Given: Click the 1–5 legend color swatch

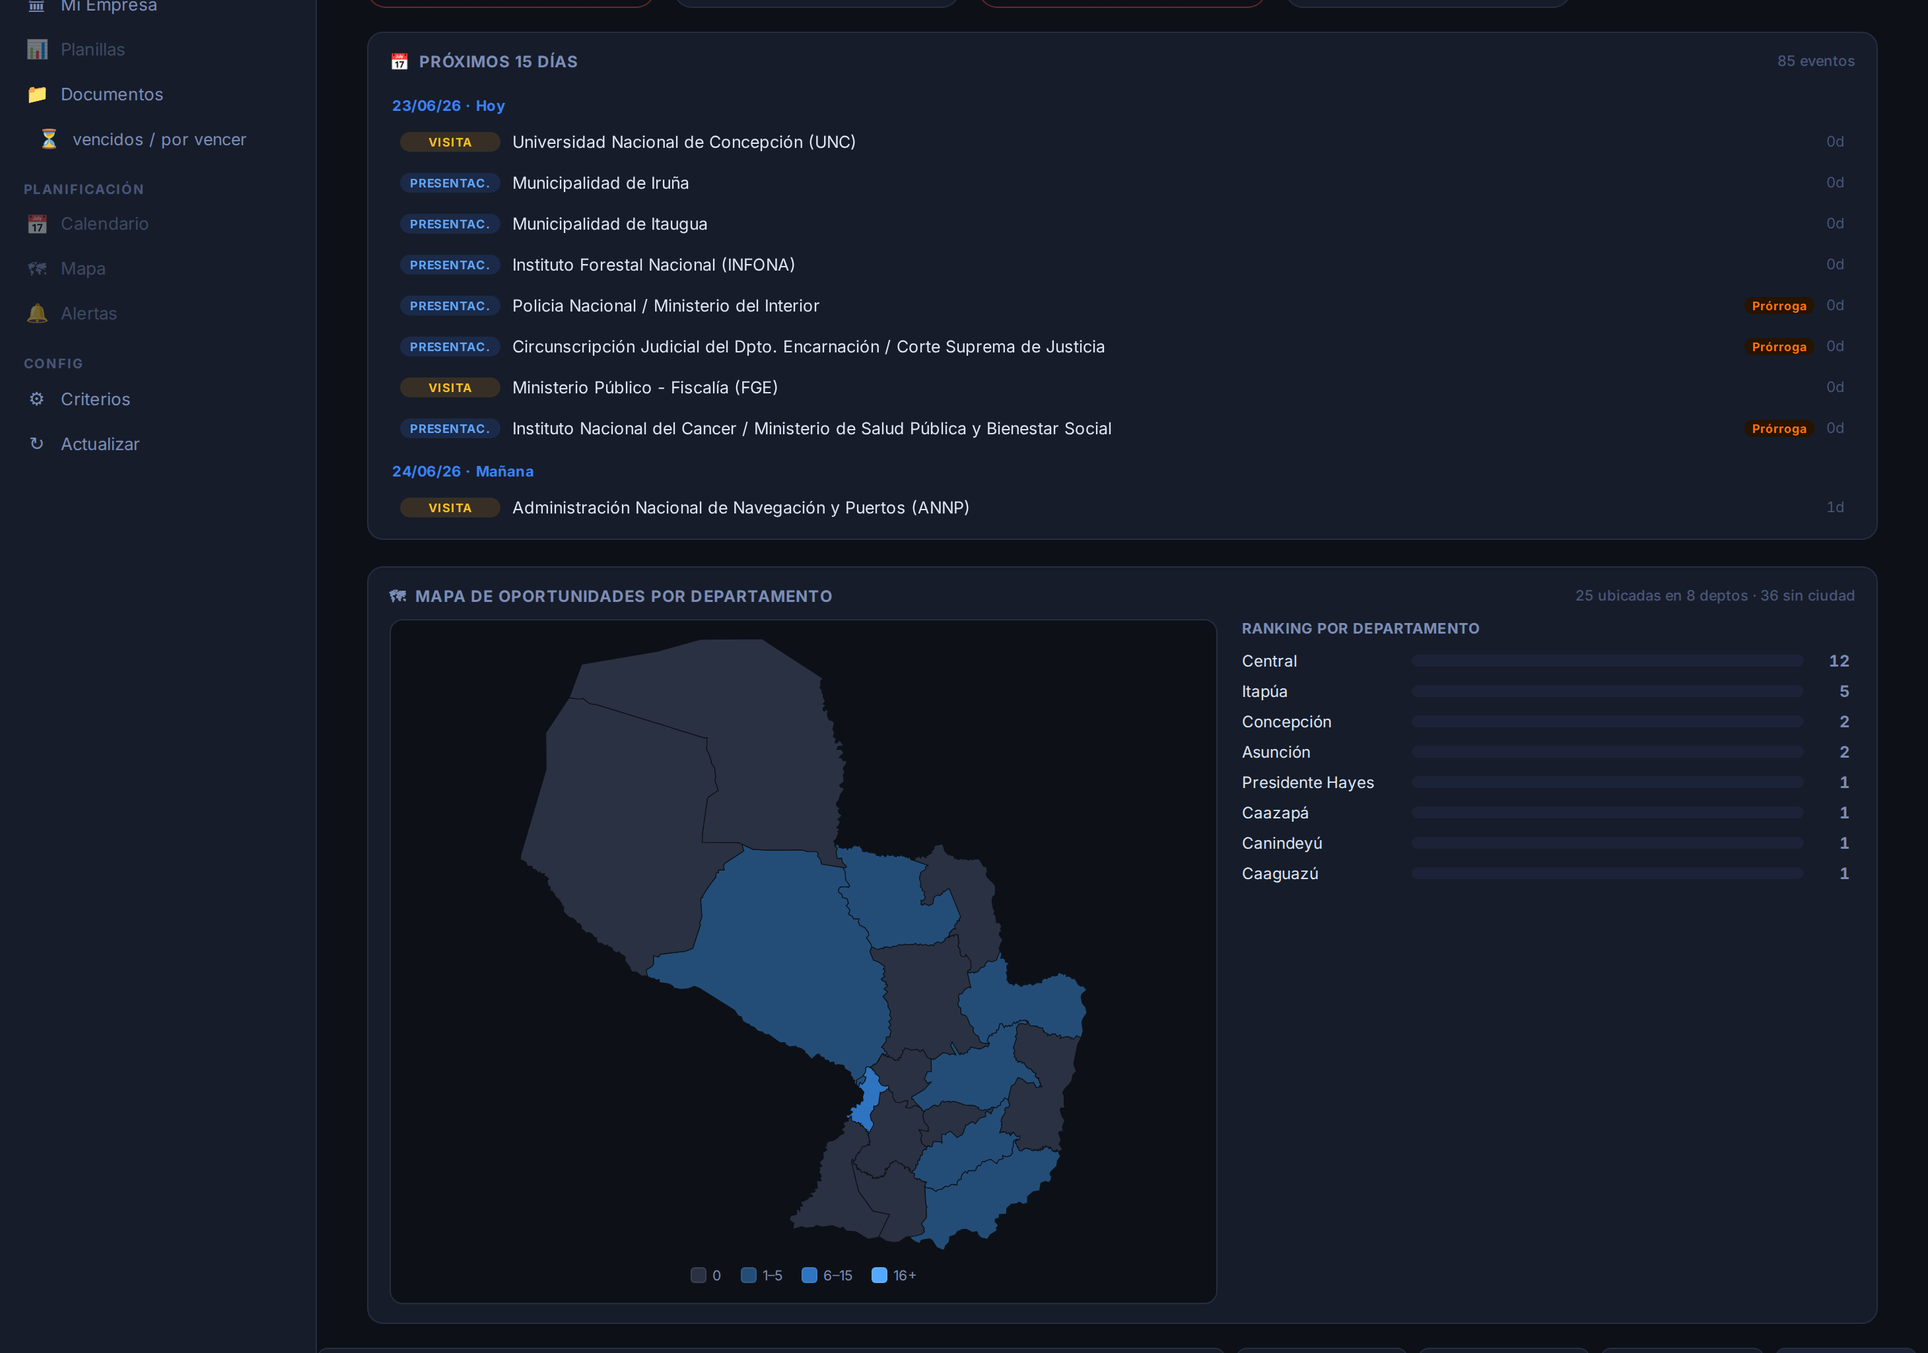Looking at the screenshot, I should (749, 1275).
